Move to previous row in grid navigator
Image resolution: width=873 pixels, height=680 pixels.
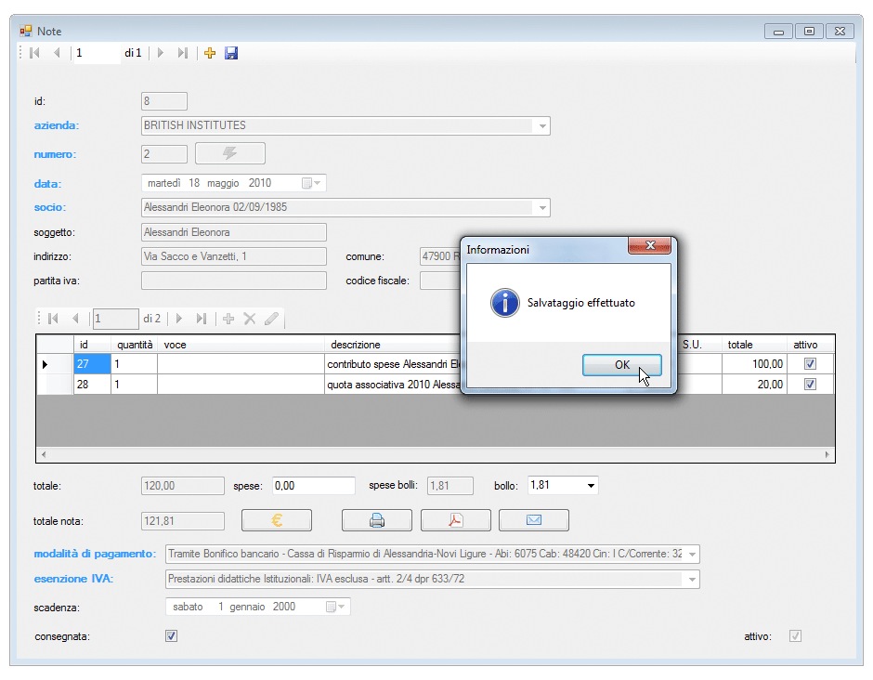75,319
